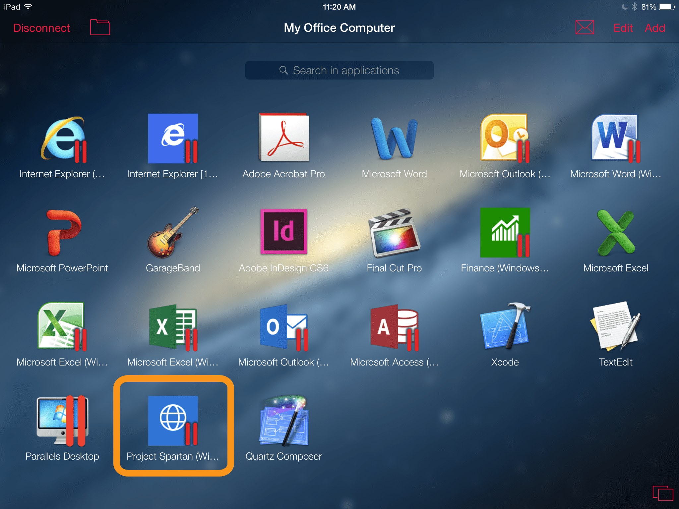Tap the 11:20 AM status bar clock
Image resolution: width=679 pixels, height=509 pixels.
pyautogui.click(x=339, y=7)
